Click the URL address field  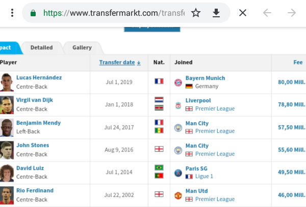tap(114, 13)
